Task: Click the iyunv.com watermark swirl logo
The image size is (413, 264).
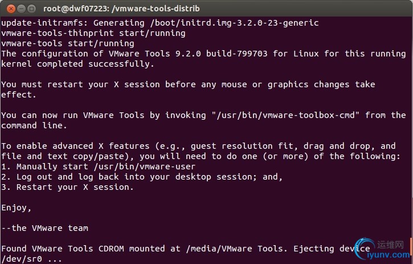Action: pyautogui.click(x=363, y=249)
